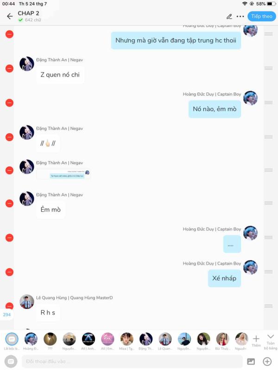Remove the 'Xé nháp' message via red minus
Screen dimensions: 278x370
9,272
